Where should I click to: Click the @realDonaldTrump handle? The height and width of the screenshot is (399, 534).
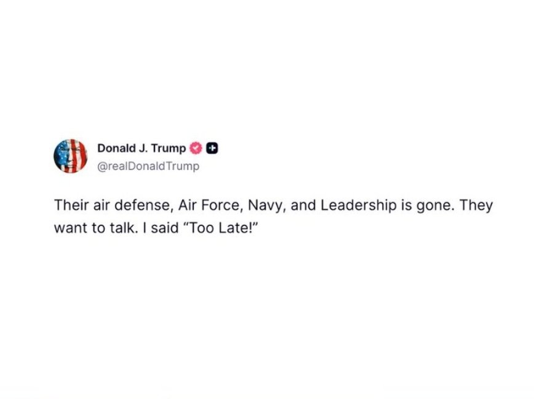click(148, 166)
